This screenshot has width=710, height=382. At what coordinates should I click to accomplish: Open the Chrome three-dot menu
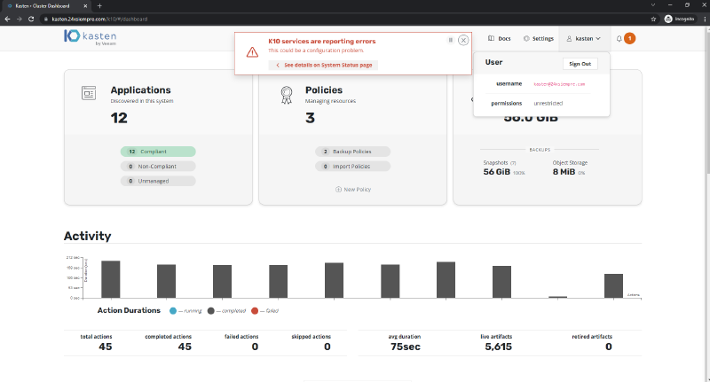(705, 19)
